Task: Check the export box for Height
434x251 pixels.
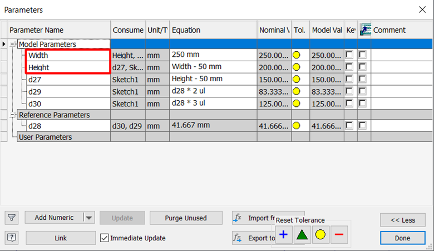Action: pos(362,67)
